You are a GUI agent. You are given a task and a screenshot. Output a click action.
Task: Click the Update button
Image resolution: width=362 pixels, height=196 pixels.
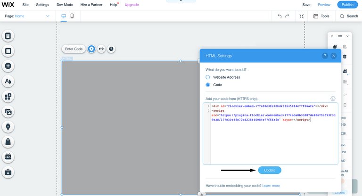(x=270, y=170)
